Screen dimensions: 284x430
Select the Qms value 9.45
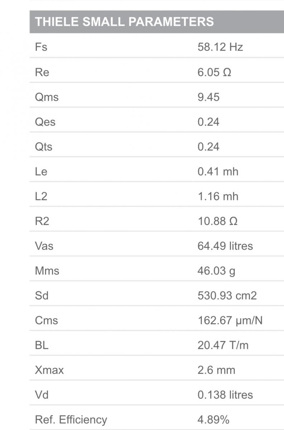pyautogui.click(x=208, y=97)
